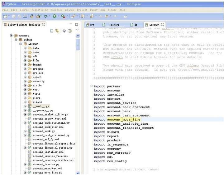Start debugging with the bug icon
This screenshot has width=224, height=179.
click(x=45, y=16)
